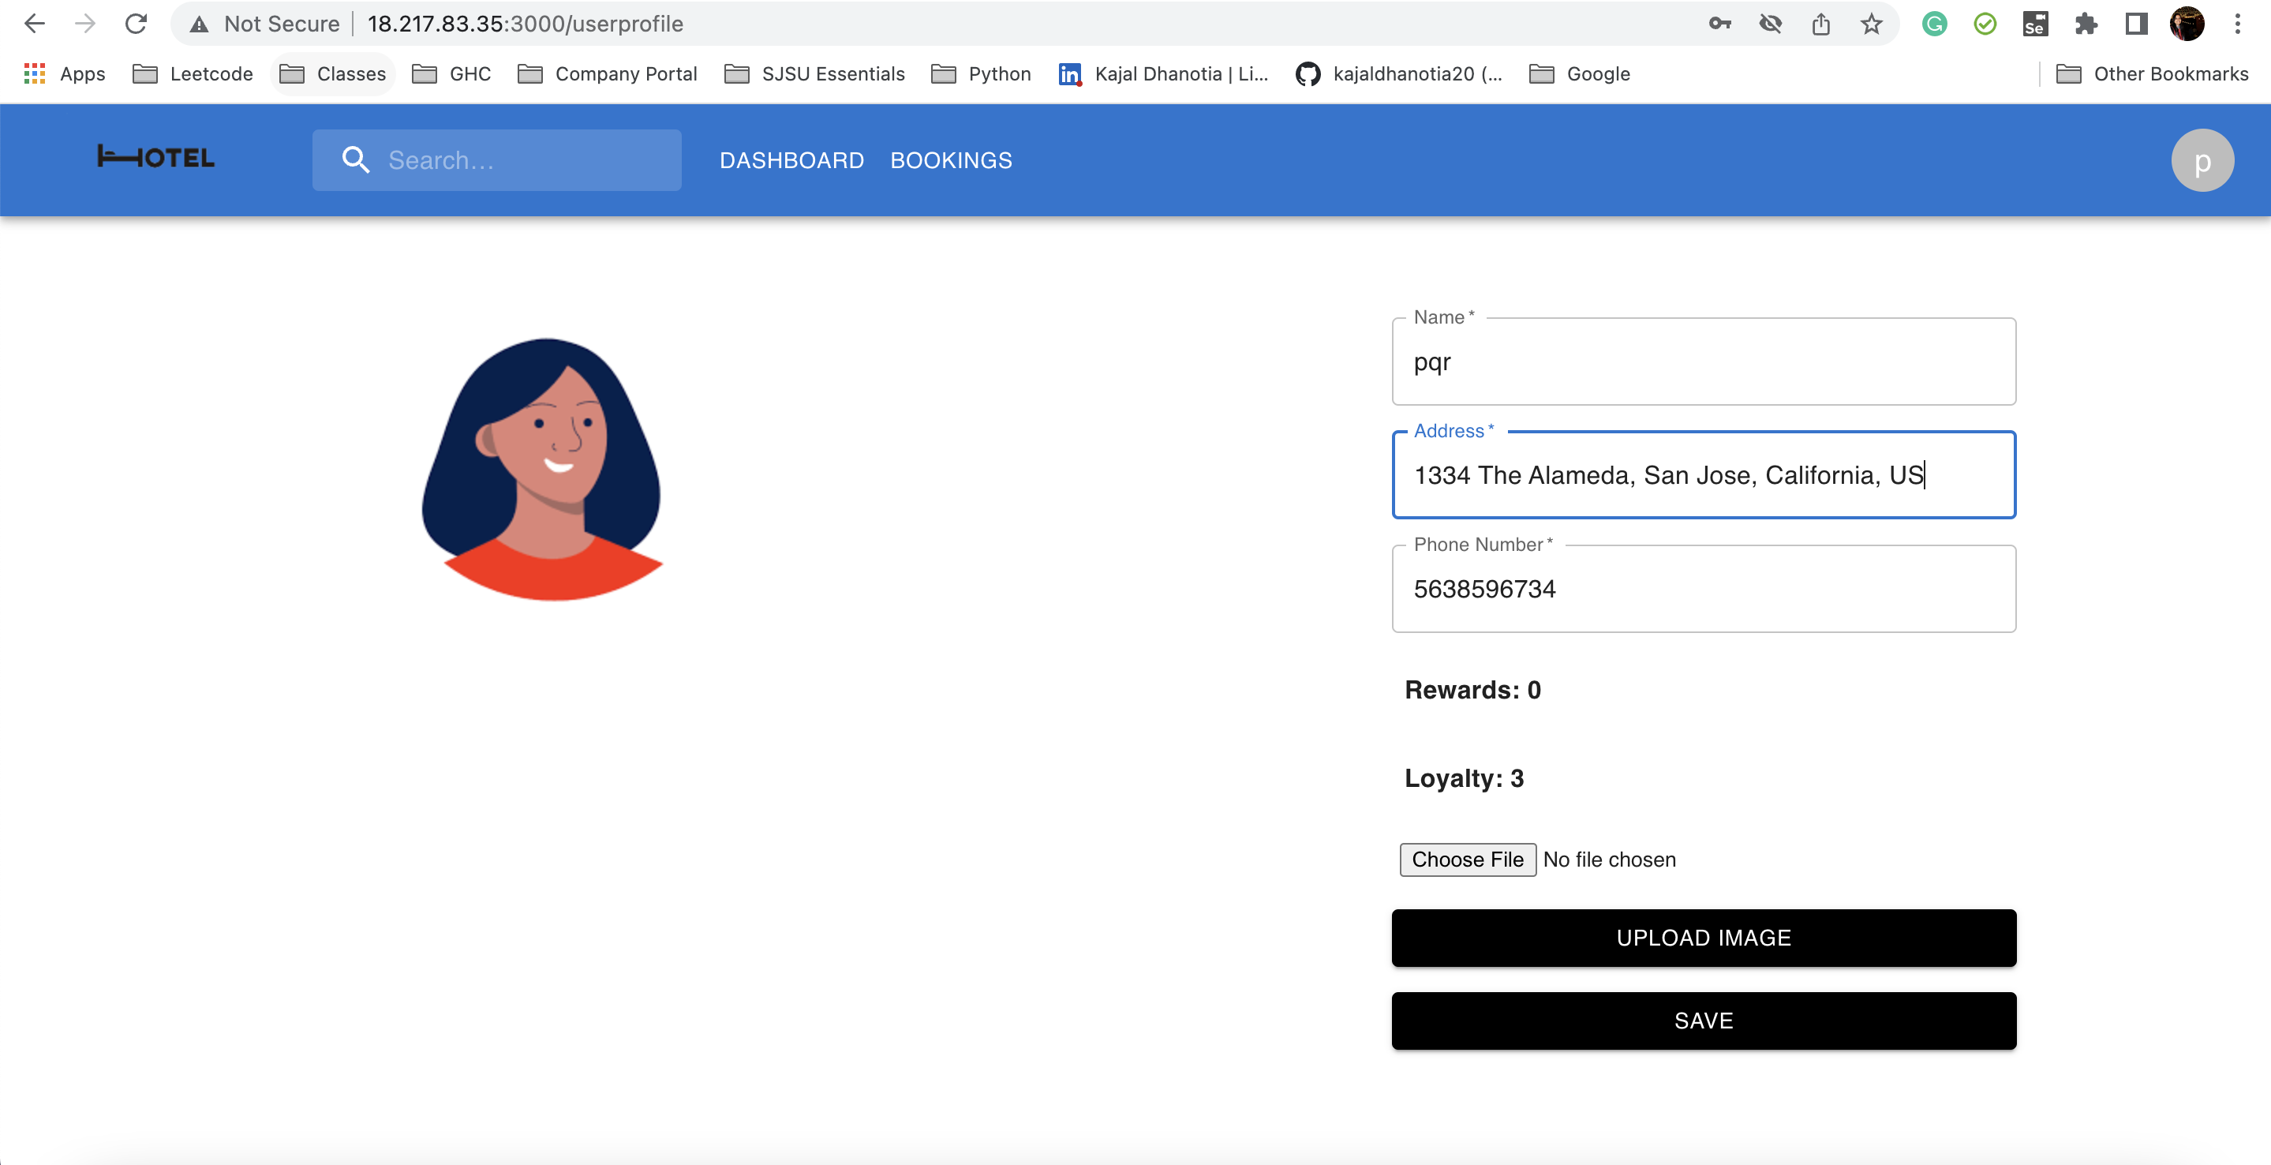Image resolution: width=2271 pixels, height=1165 pixels.
Task: Open Chrome's three-dot menu
Action: 2239,24
